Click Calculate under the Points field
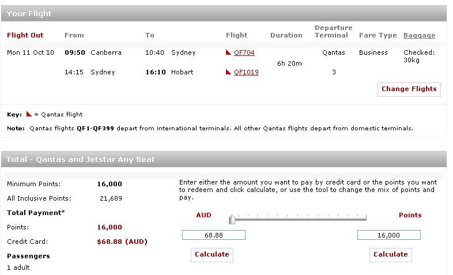Viewport: 453px width, 275px height. [x=391, y=254]
